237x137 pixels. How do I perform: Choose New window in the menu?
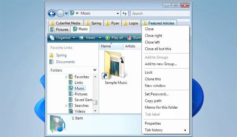click(x=166, y=86)
